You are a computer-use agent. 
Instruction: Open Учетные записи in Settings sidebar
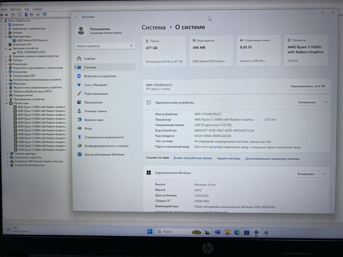pyautogui.click(x=105, y=111)
